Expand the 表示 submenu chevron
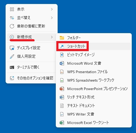This screenshot has width=136, height=133. [x=52, y=9]
